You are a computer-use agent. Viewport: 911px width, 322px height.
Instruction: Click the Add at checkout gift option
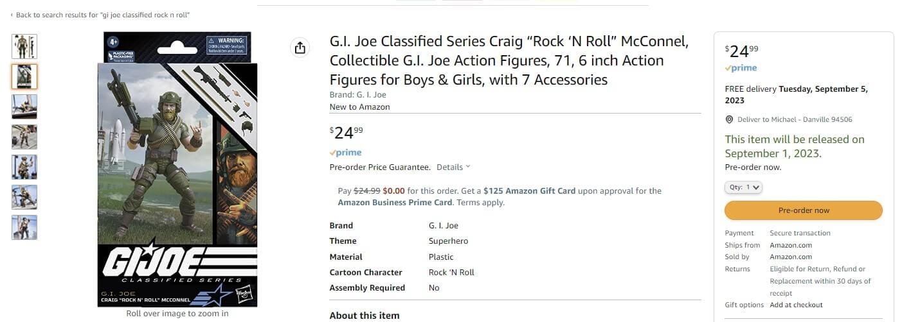tap(796, 305)
